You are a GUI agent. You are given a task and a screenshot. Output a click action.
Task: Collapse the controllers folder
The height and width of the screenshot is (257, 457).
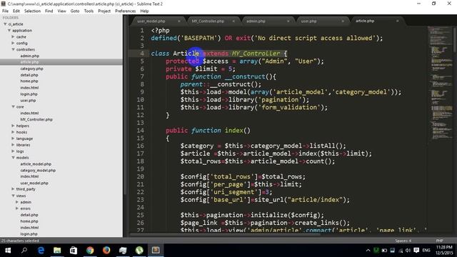coord(13,49)
